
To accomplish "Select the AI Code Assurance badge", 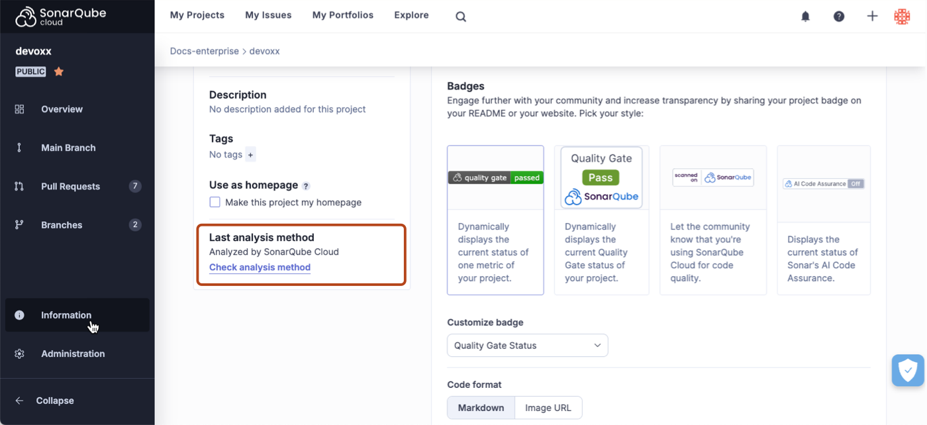I will pyautogui.click(x=824, y=220).
